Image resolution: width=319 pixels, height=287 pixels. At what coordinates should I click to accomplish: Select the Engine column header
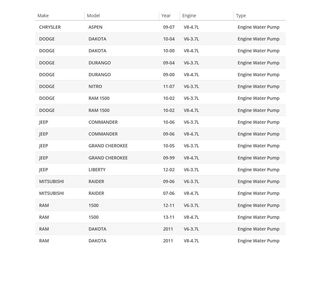189,16
